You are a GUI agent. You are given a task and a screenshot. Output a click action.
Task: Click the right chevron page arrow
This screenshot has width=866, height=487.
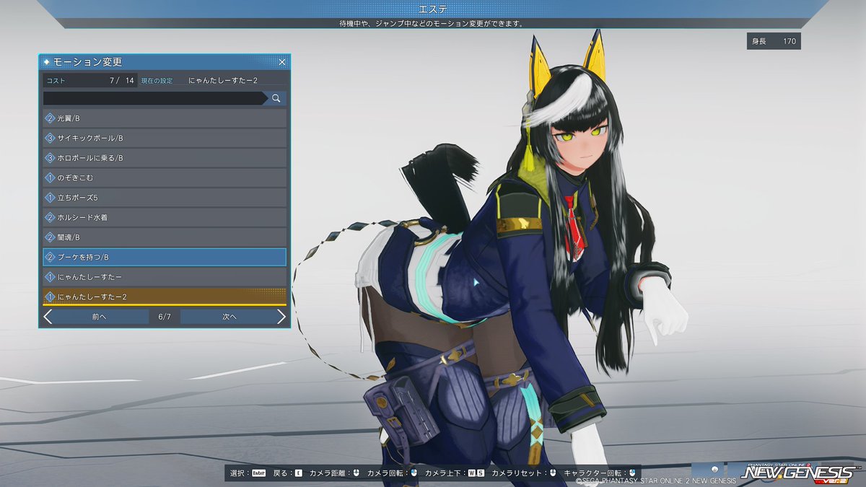281,317
